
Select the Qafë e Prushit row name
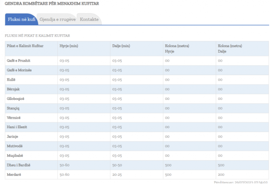[x=18, y=60]
